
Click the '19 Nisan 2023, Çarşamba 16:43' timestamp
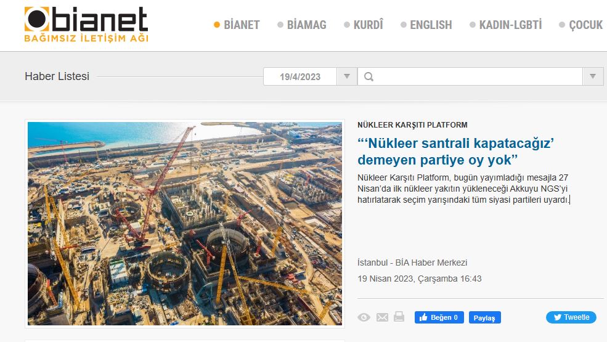point(419,279)
